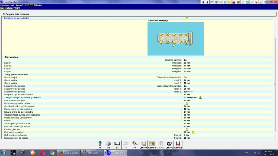Viewport: 278px width, 156px height.
Task: Click the yellow car icon in top toolbar
Action: click(x=220, y=2)
